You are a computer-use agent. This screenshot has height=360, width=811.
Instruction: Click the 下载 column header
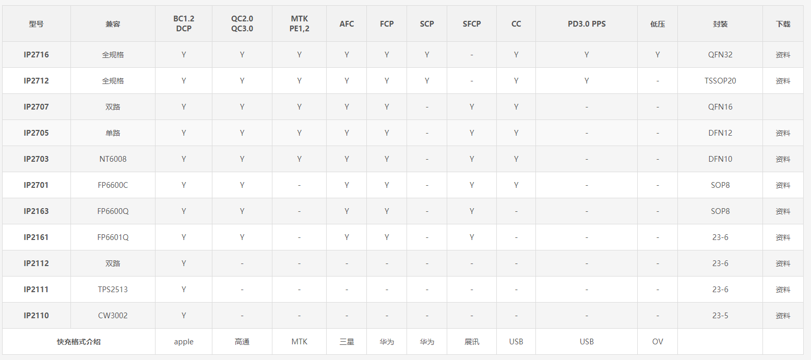(x=783, y=24)
